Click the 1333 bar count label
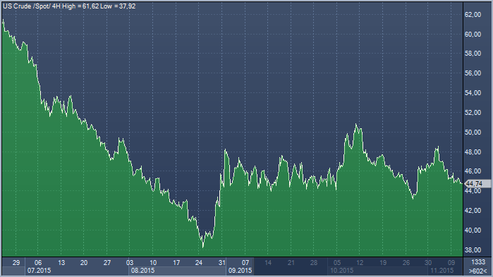The image size is (493, 277). point(478,262)
